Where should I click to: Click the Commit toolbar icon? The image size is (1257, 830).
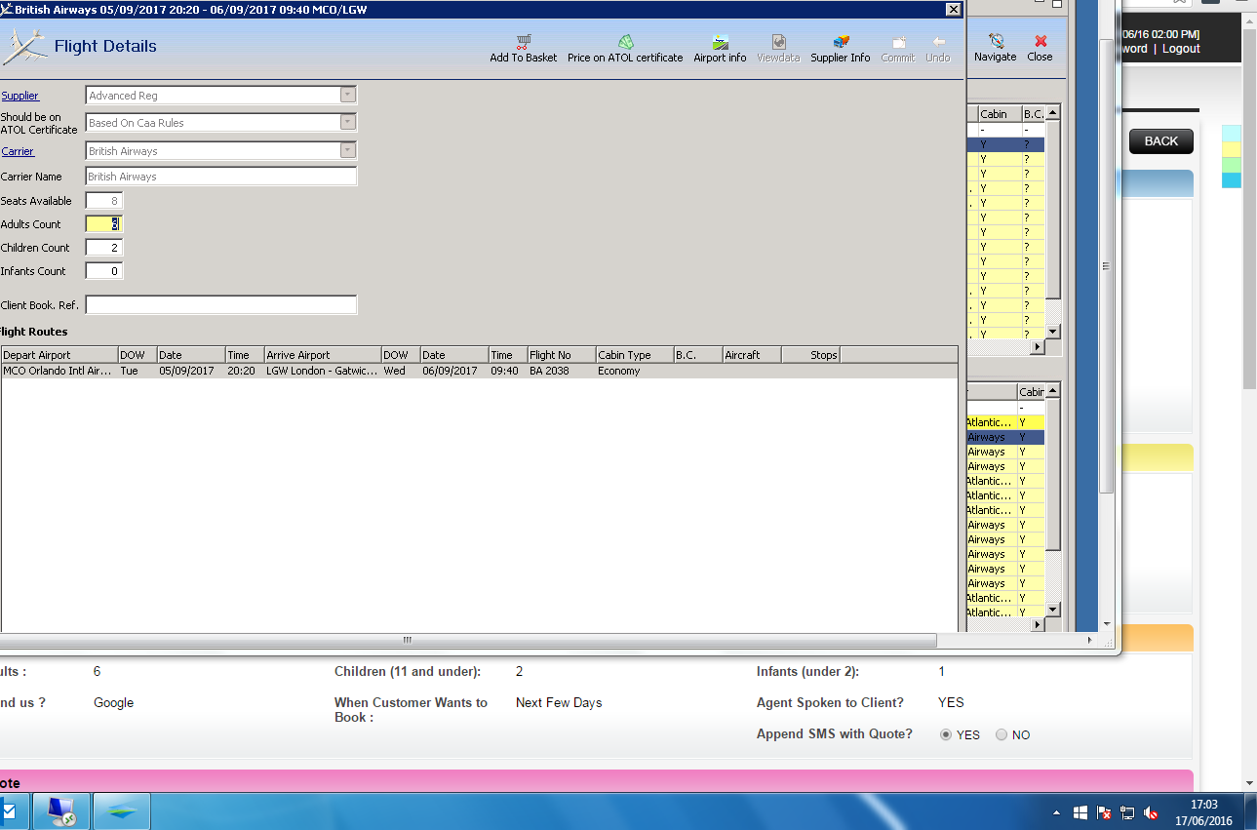(x=898, y=42)
